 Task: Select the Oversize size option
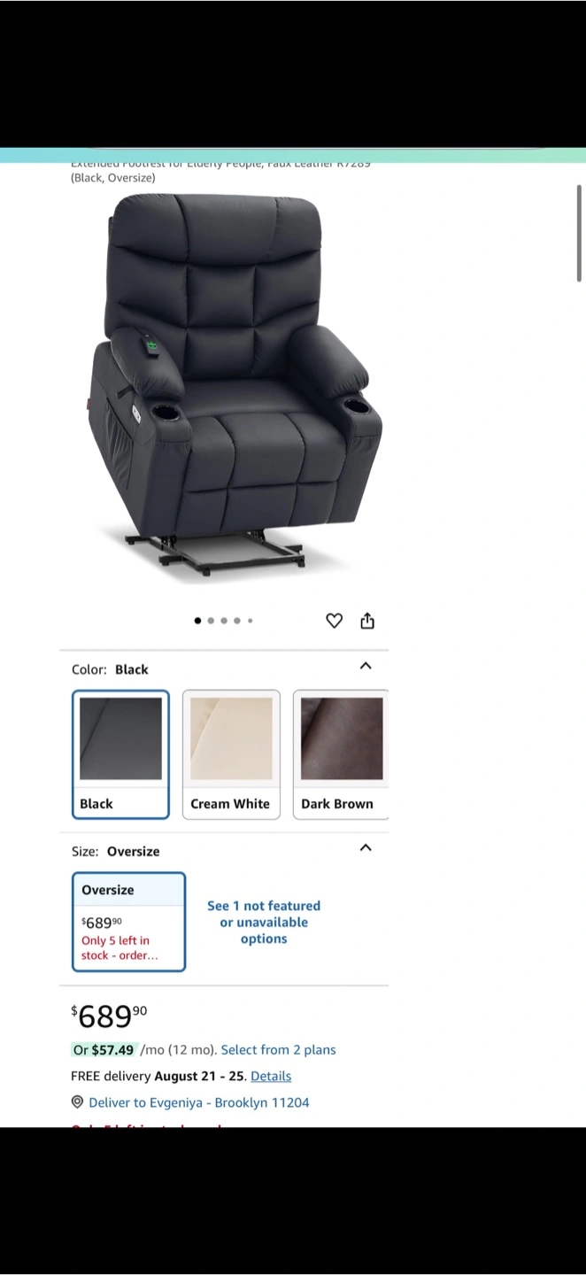tap(128, 922)
